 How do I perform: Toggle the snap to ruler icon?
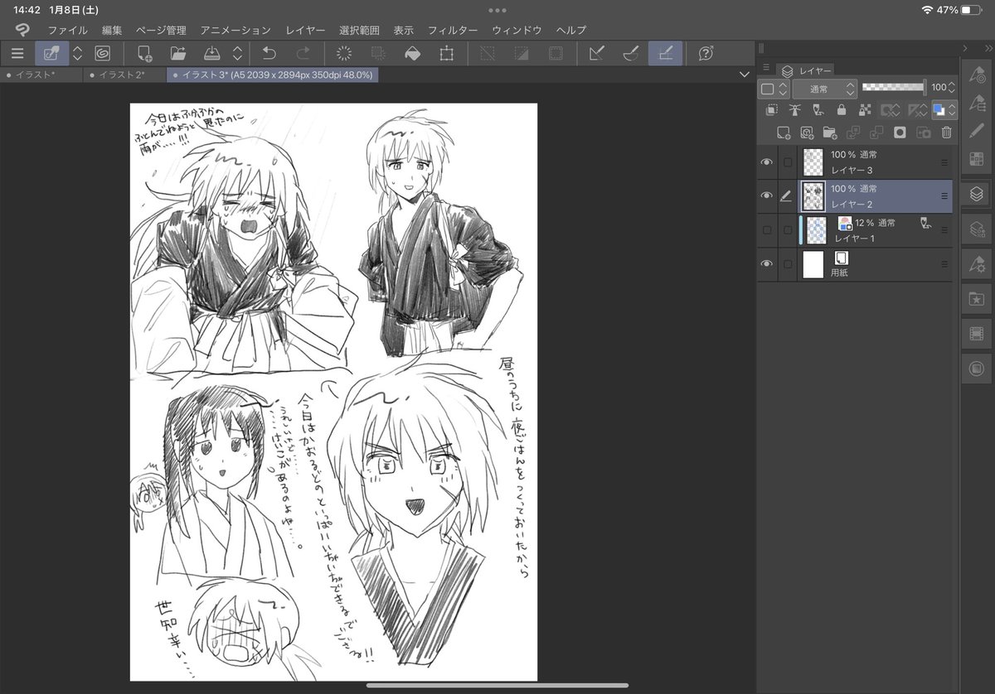596,53
